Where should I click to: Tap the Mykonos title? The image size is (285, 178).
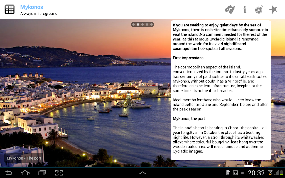click(32, 7)
